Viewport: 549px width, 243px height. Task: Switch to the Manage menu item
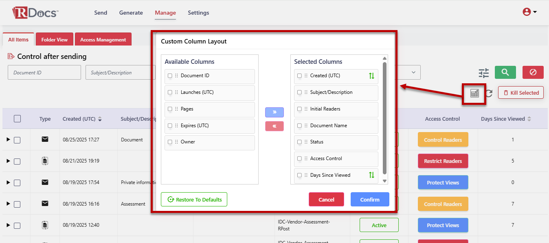tap(165, 13)
